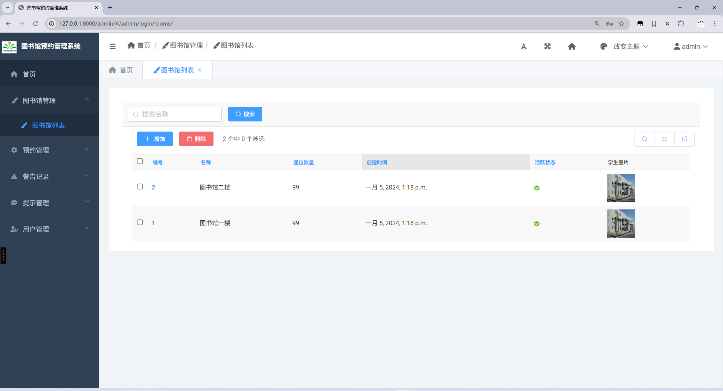Open the 改变主题 theme dropdown
Screen dimensions: 723x391
[624, 46]
